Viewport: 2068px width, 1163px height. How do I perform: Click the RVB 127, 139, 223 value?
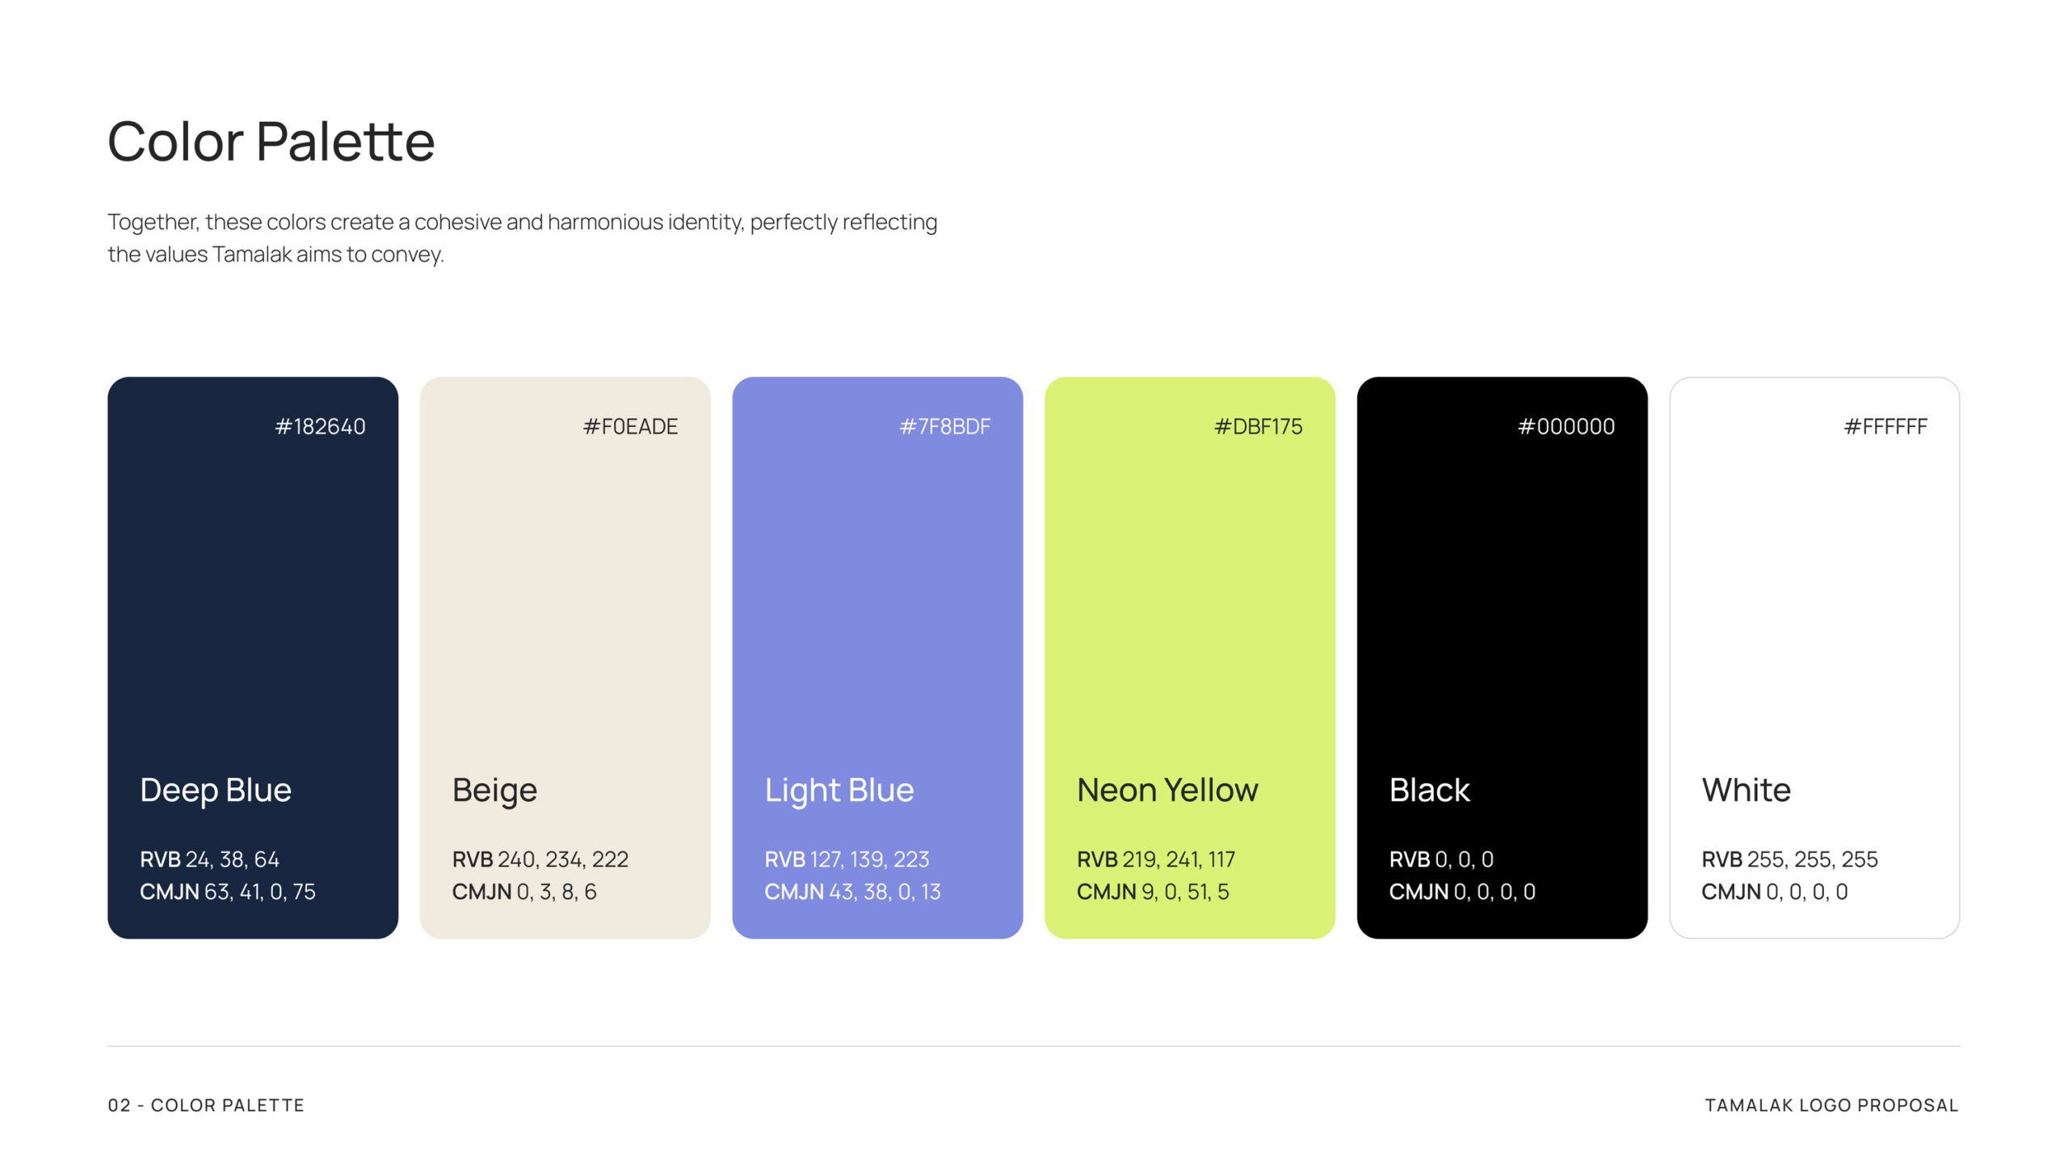(x=847, y=859)
